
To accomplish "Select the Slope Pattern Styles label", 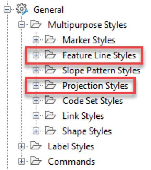I will (x=101, y=70).
